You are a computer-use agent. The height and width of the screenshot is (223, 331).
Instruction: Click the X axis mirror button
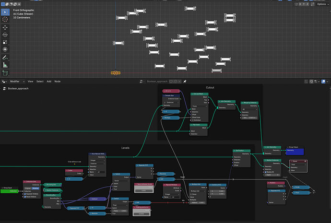point(300,4)
